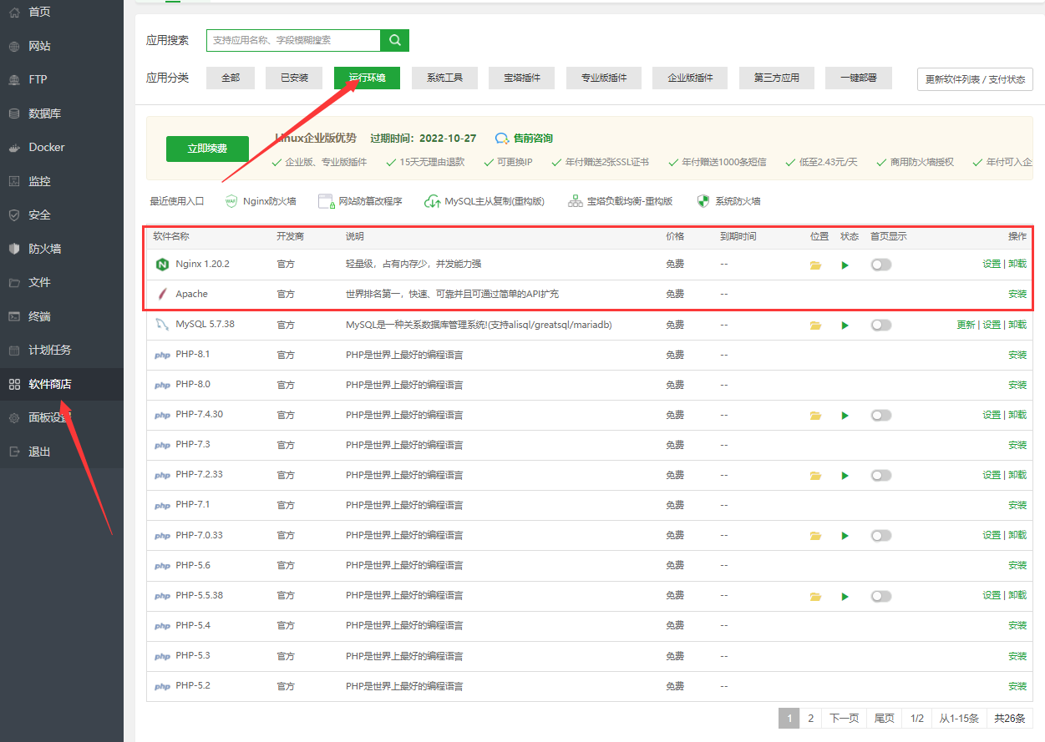1045x742 pixels.
Task: Click the 退出 logout icon
Action: click(x=13, y=452)
